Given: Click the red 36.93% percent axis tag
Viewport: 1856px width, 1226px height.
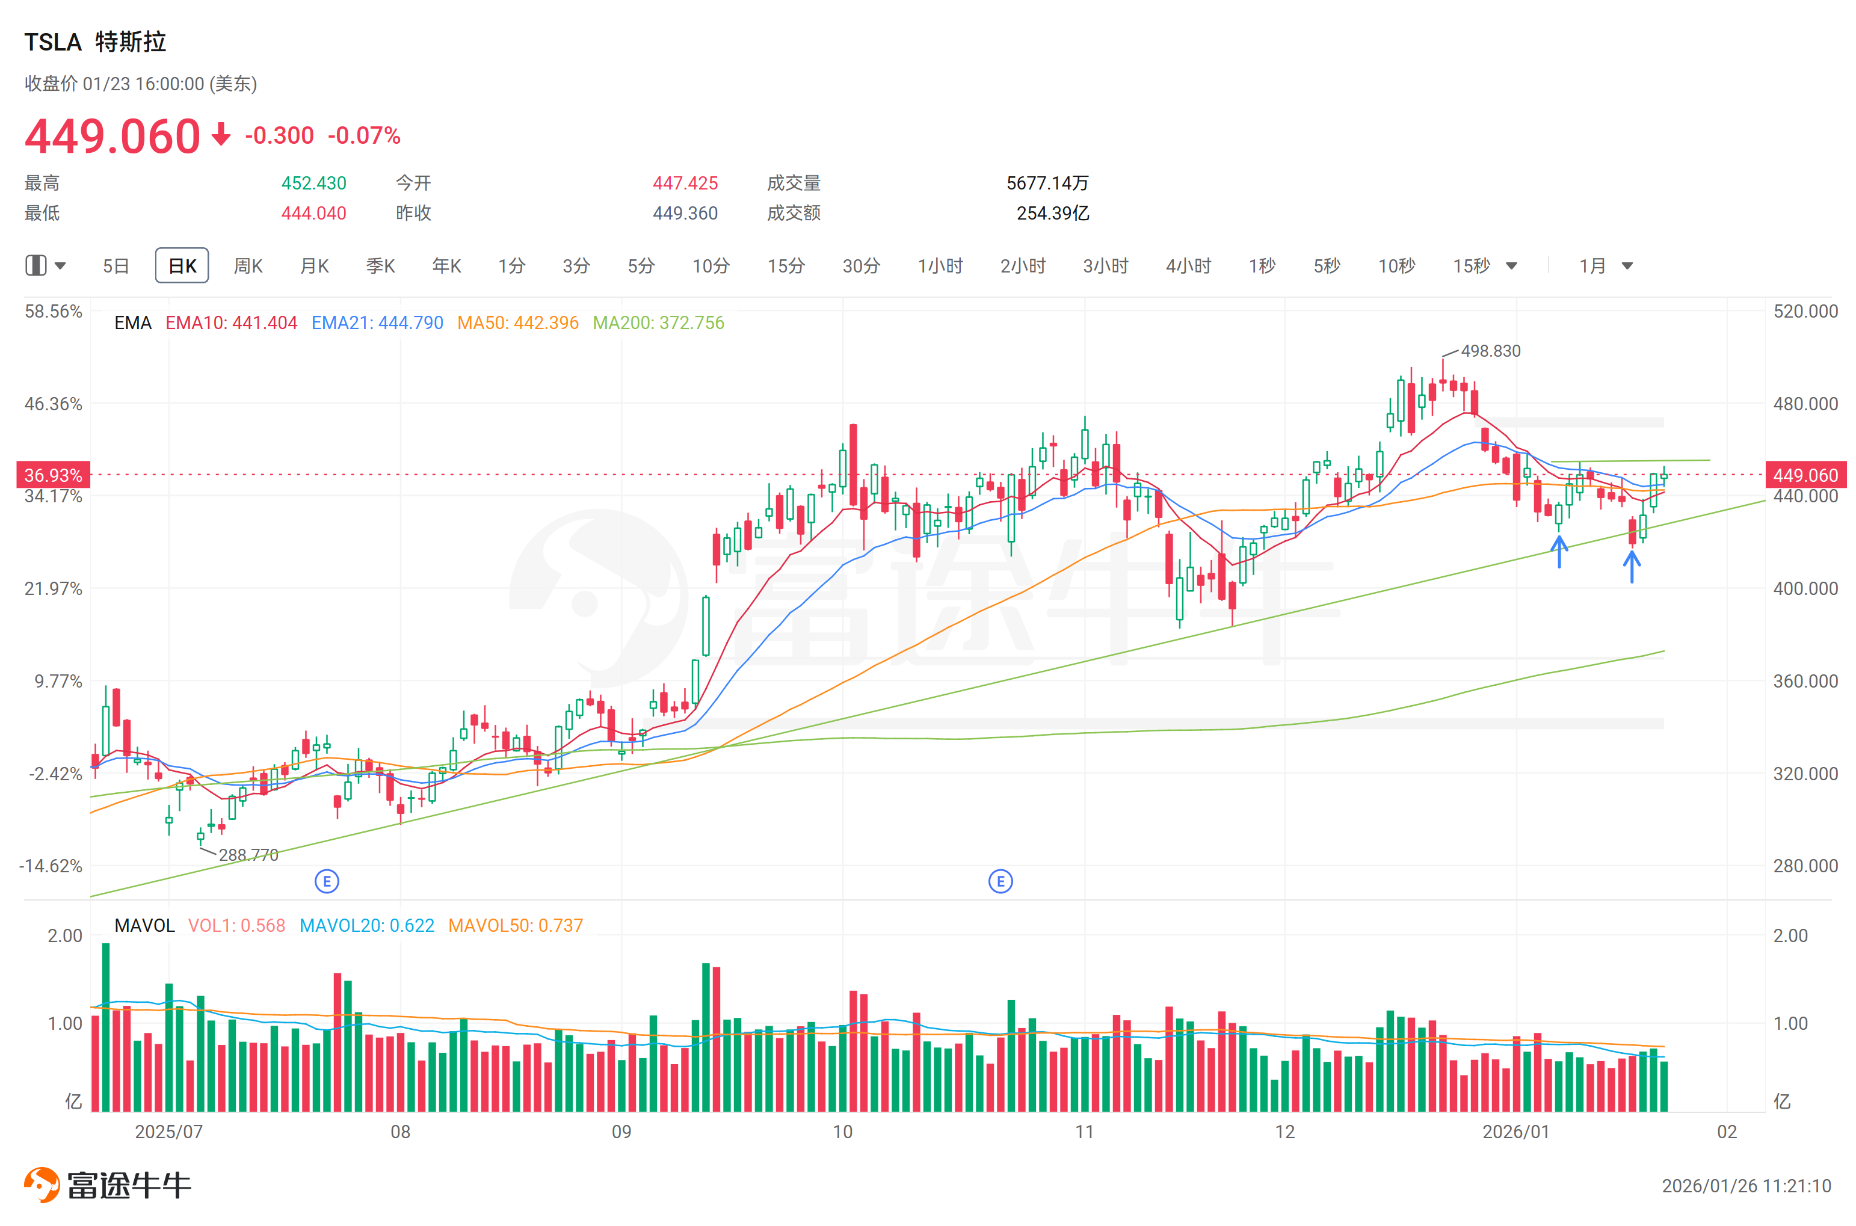Looking at the screenshot, I should pos(53,475).
